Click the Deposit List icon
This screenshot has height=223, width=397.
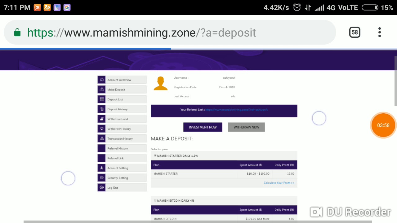(x=102, y=99)
